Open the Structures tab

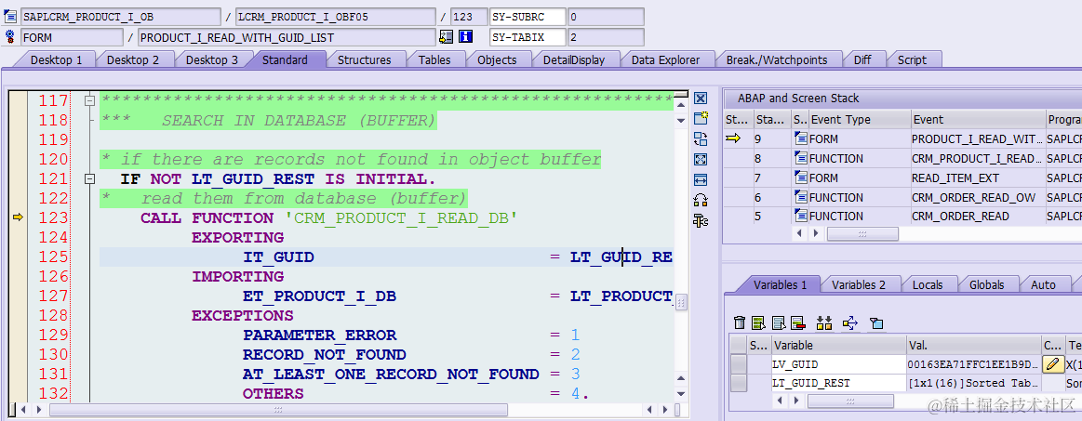click(365, 60)
